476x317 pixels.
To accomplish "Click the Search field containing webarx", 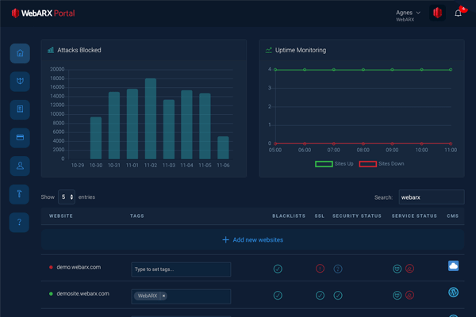I will pos(432,197).
